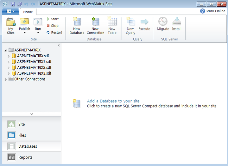Click the Run browser icon
The image size is (228, 166).
(x=38, y=22)
